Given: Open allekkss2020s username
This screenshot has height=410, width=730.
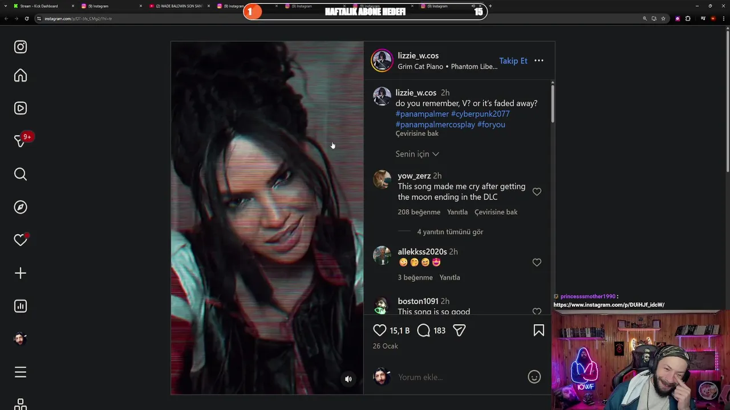Looking at the screenshot, I should 422,252.
